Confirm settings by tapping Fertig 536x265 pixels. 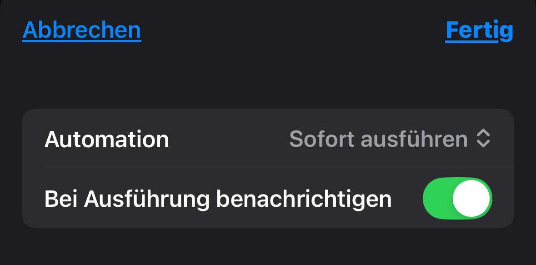pos(479,30)
